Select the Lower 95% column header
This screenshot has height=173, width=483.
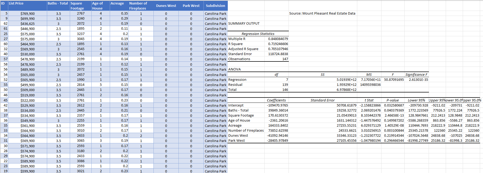tap(416, 100)
